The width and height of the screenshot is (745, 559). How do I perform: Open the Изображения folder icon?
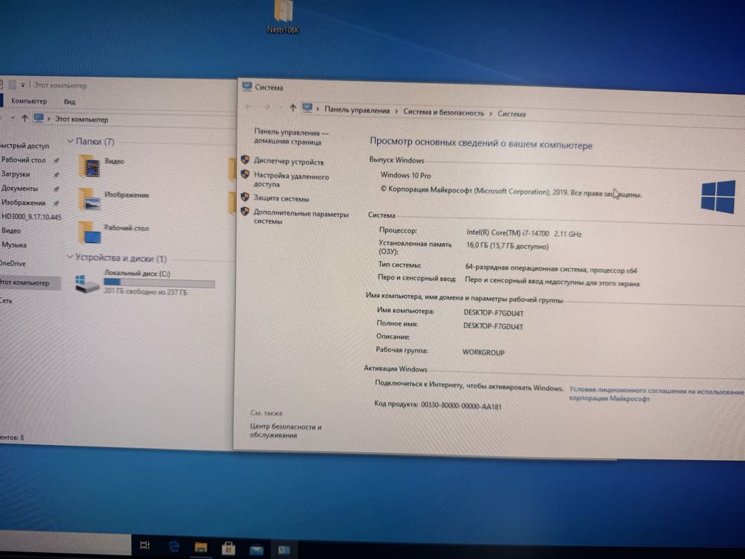(90, 199)
